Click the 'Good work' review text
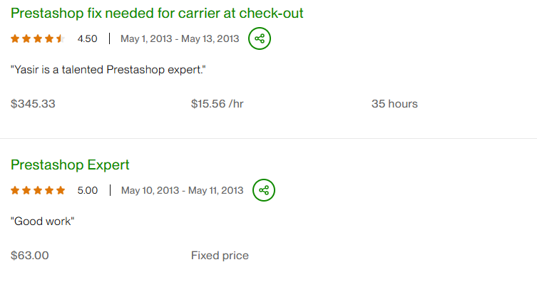Viewport: 537px width, 287px height. tap(43, 221)
